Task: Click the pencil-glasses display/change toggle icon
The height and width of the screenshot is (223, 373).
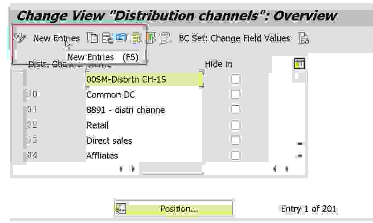Action: click(x=20, y=38)
